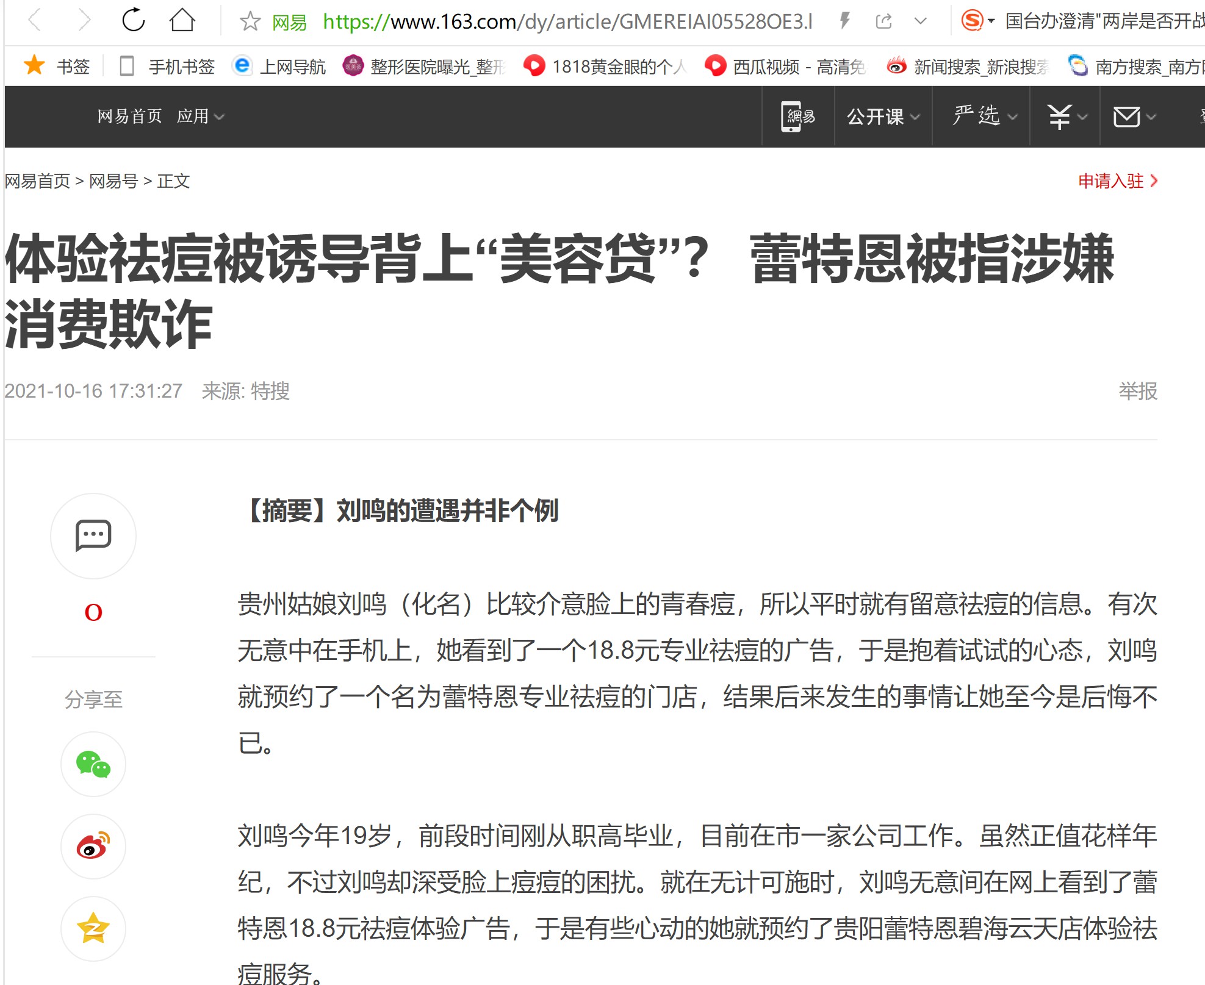Open comments with the speech bubble icon
Viewport: 1205px width, 985px height.
click(x=93, y=535)
